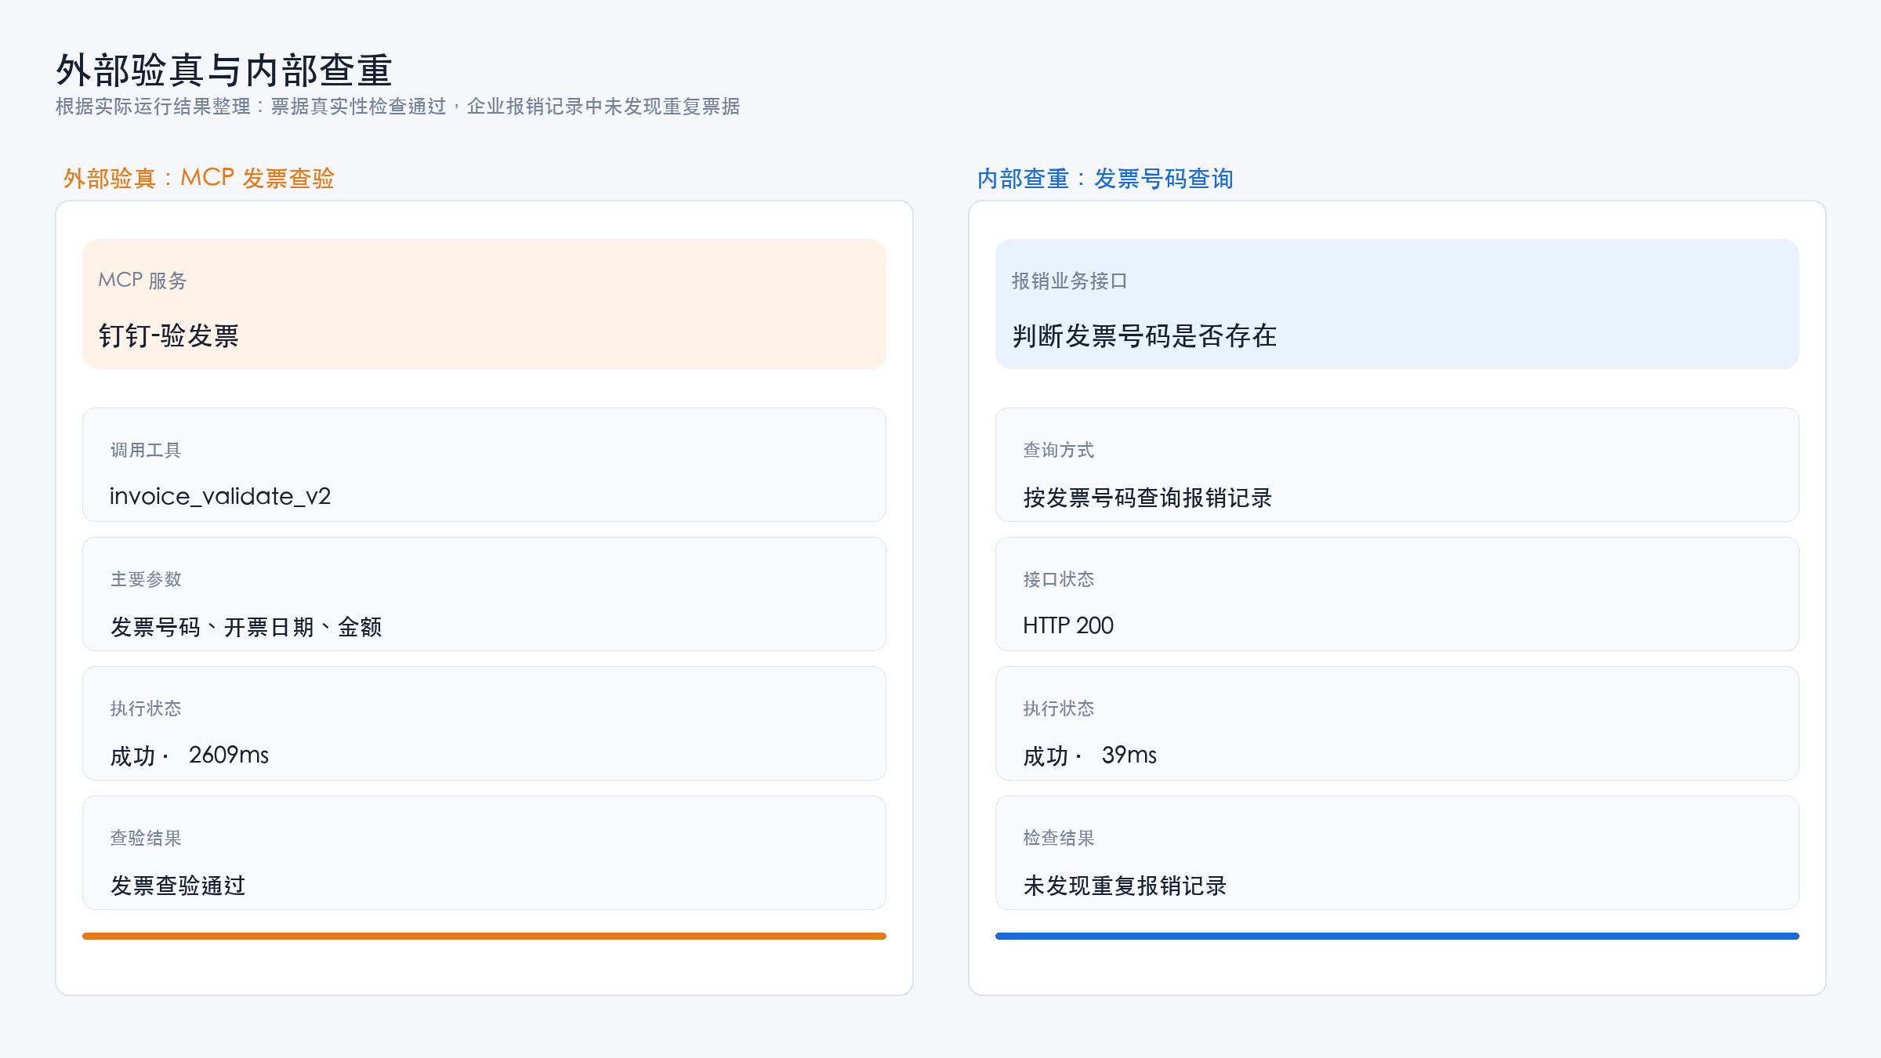This screenshot has height=1058, width=1881.
Task: Click the 查验结果 label
Action: pyautogui.click(x=146, y=838)
